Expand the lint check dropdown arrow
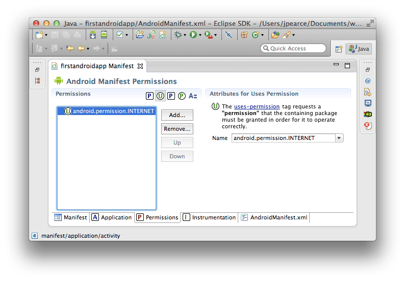The height and width of the screenshot is (281, 405). pyautogui.click(x=126, y=35)
